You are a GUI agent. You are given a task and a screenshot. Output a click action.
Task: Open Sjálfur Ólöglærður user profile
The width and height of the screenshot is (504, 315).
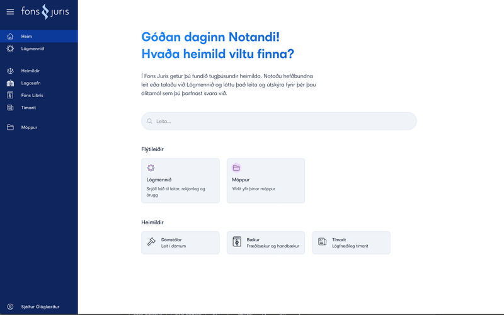(40, 307)
